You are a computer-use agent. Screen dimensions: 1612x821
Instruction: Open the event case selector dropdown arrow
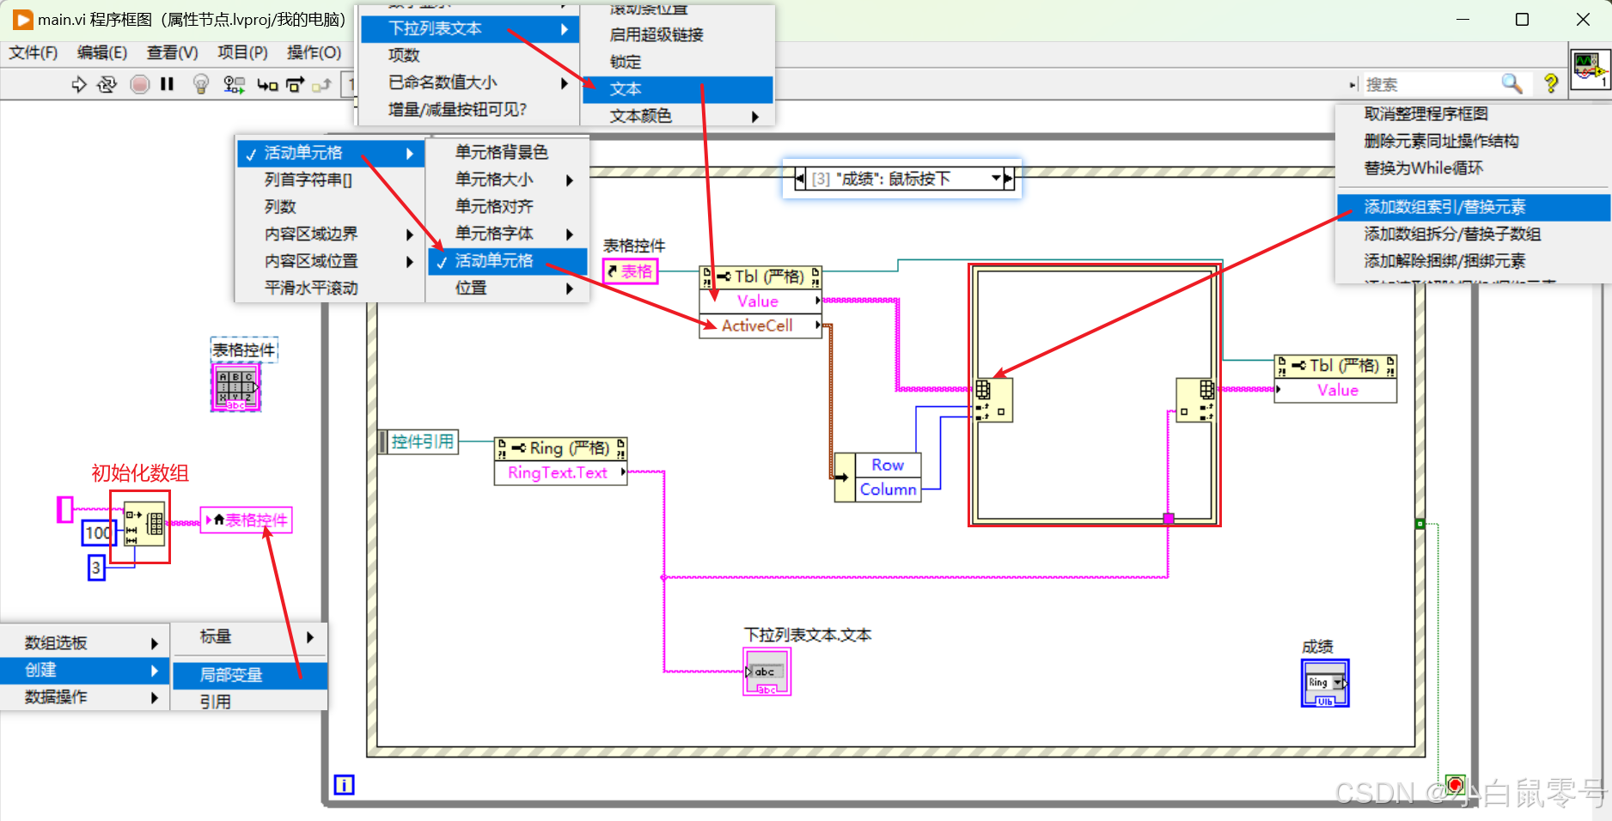click(996, 179)
